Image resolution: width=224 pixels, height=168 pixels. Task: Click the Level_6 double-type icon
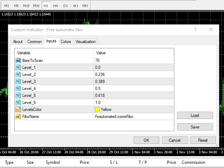[x=18, y=103]
